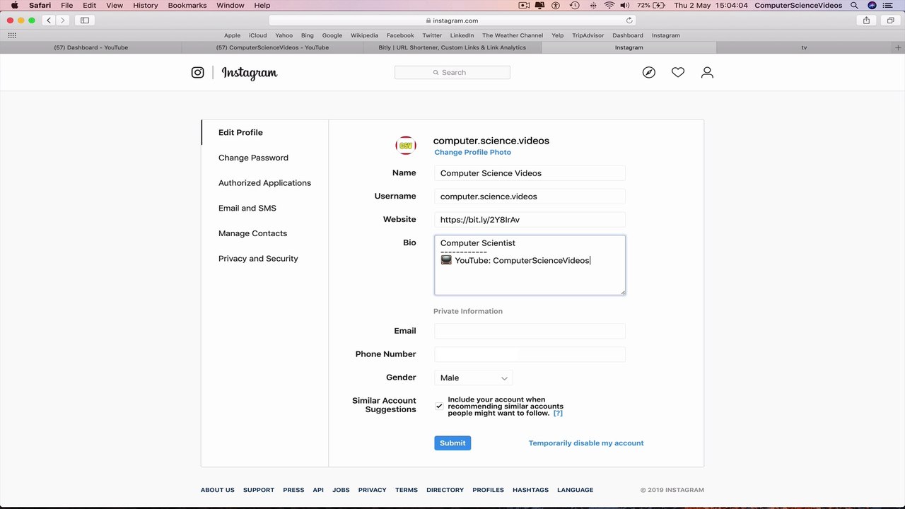Click the Instagram camera logo icon

(198, 72)
